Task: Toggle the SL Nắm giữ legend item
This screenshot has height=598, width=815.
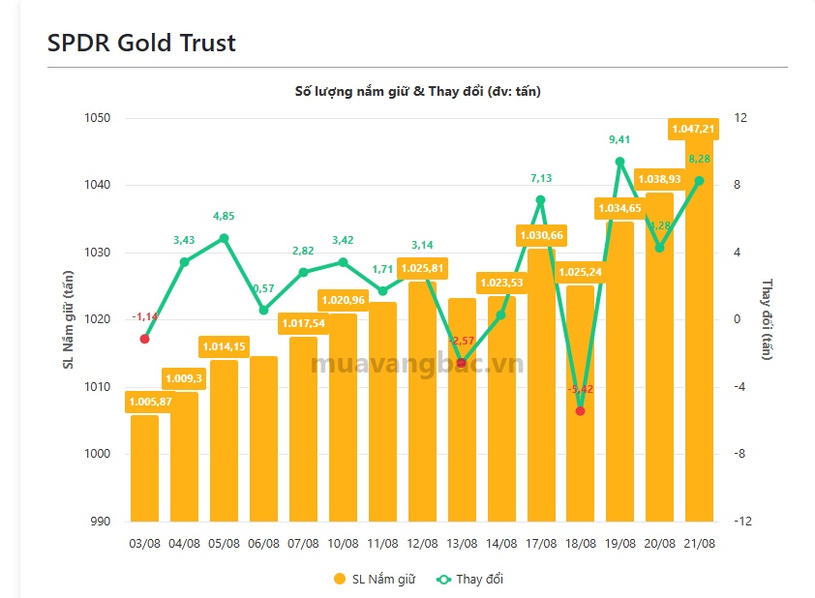Action: coord(375,579)
